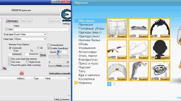Open the Обувь category
The height and width of the screenshot is (101, 181).
click(x=83, y=44)
